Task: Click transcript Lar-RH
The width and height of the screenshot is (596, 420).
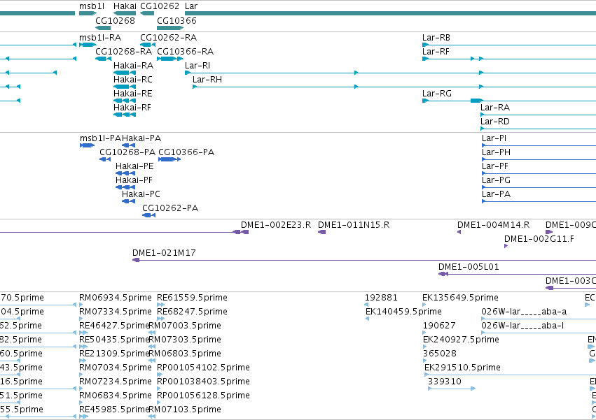Action: pyautogui.click(x=207, y=80)
